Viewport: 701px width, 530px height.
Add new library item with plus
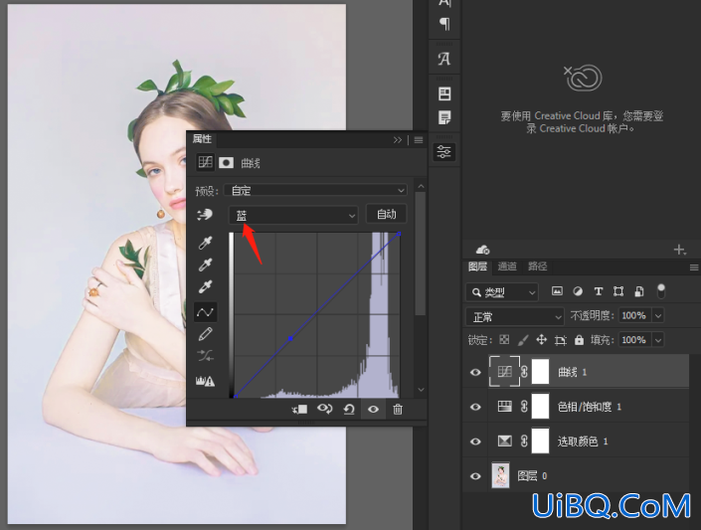click(679, 250)
